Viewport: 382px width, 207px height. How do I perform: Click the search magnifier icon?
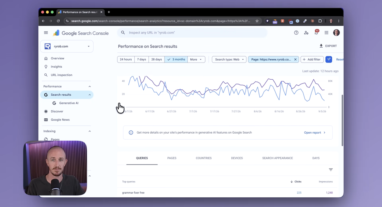[123, 33]
